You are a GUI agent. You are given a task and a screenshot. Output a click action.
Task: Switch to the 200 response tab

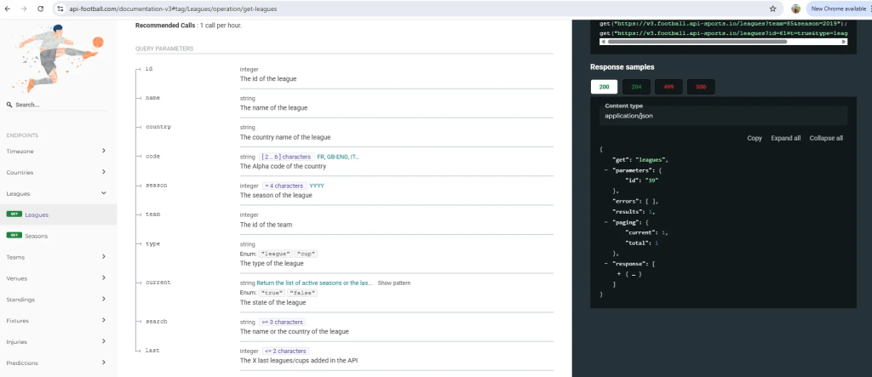point(604,87)
